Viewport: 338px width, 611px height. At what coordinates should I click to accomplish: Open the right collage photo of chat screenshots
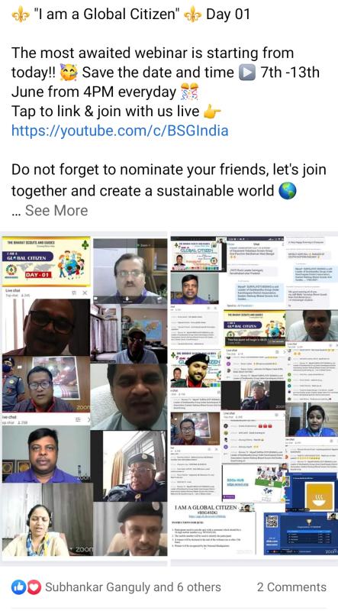(x=254, y=396)
